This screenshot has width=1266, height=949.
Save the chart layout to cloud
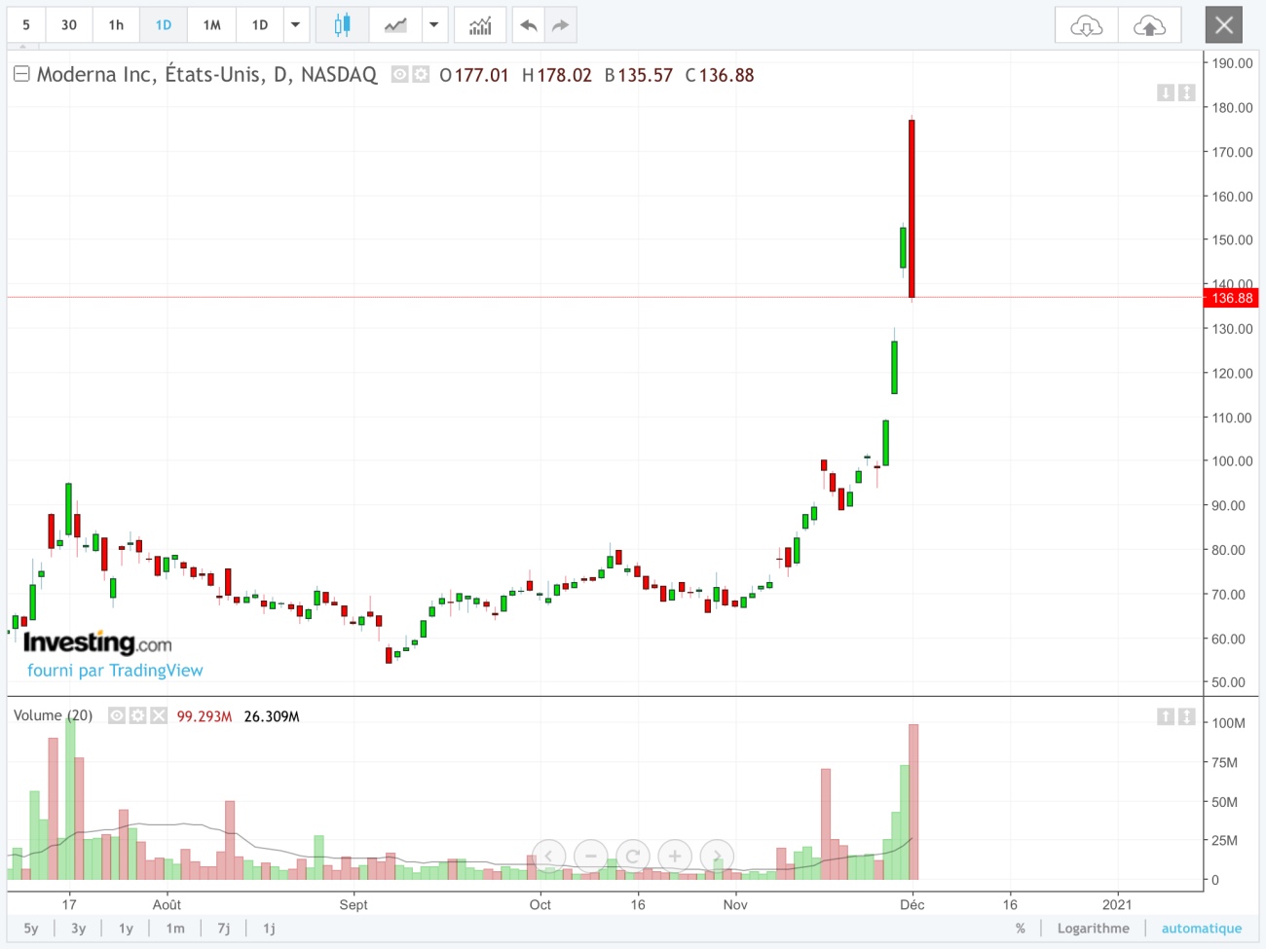tap(1149, 25)
